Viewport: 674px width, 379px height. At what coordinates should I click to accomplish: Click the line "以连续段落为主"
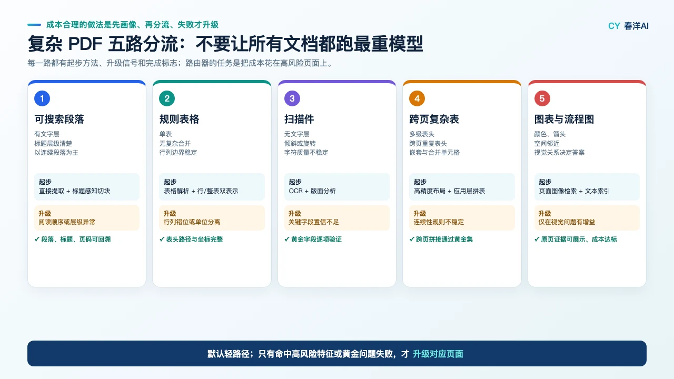point(56,153)
